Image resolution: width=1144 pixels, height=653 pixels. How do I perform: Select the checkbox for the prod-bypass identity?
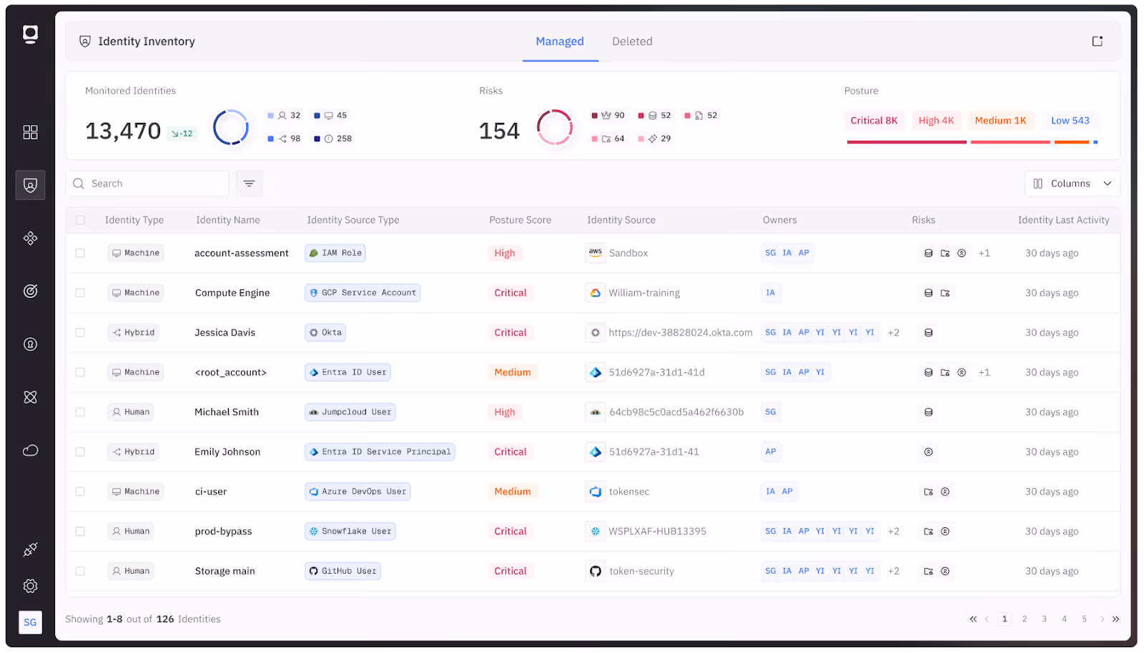(80, 531)
